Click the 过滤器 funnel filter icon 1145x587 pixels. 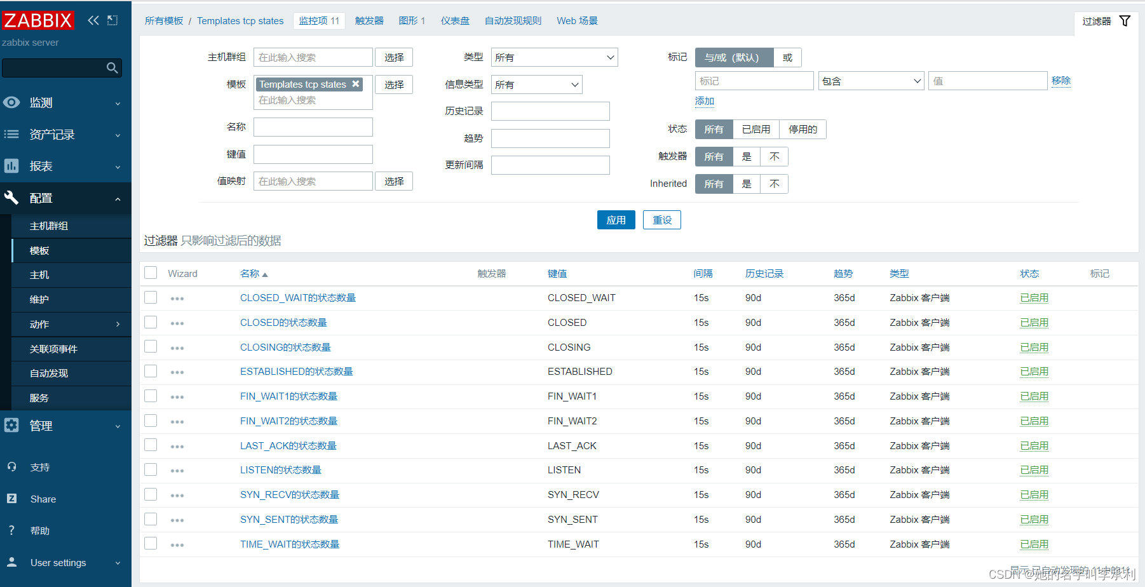point(1125,20)
